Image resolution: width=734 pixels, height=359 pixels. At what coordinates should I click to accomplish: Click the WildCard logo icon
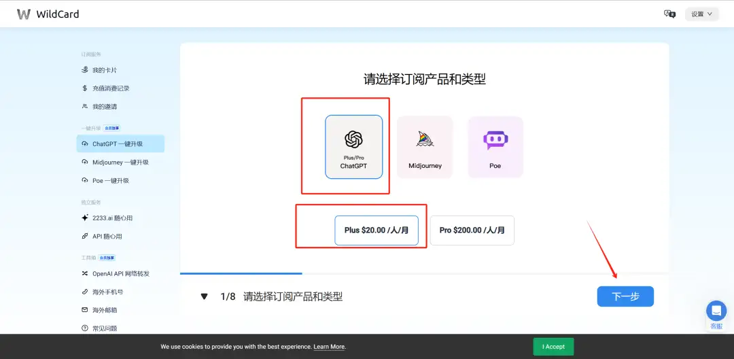pos(23,14)
